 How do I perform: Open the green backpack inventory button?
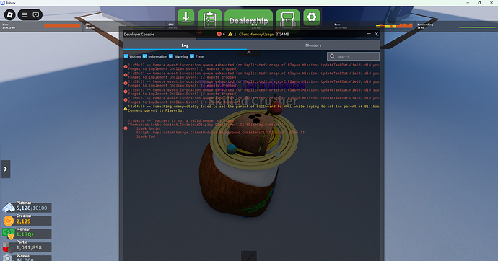click(288, 19)
